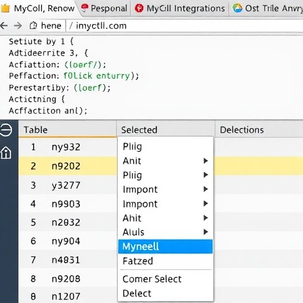
Task: Select the highlighted Myneell menu item
Action: click(165, 246)
